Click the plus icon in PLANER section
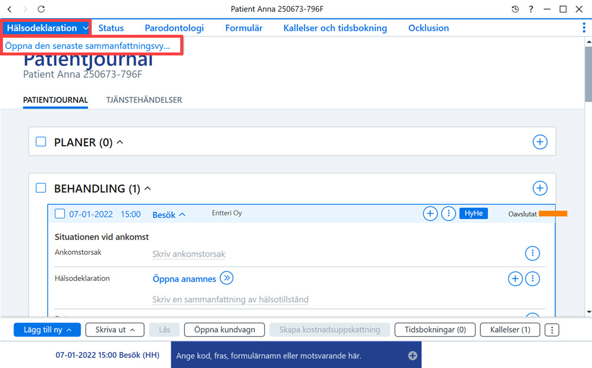The image size is (592, 368). [x=540, y=142]
